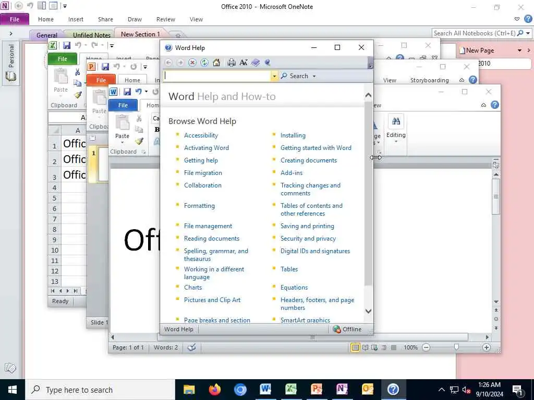Open Outlook from the taskbar
Screen dimensions: 534x400
368,390
